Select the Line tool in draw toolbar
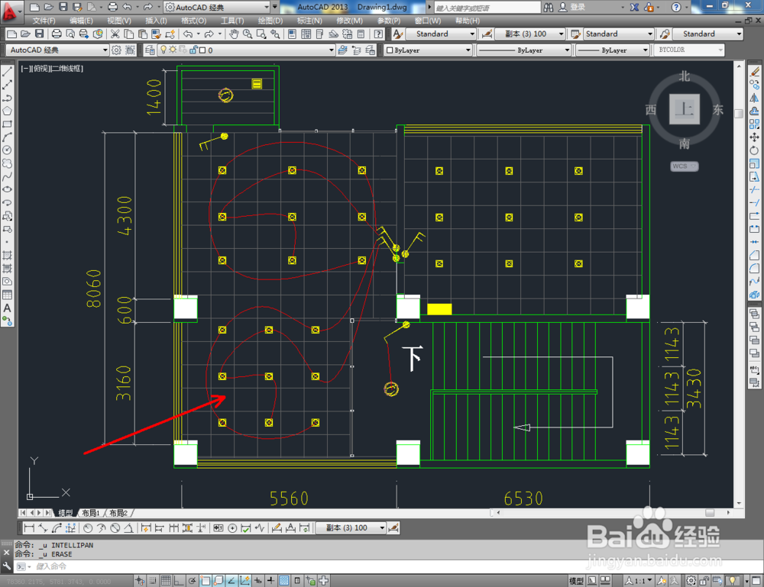The image size is (764, 587). [x=8, y=72]
